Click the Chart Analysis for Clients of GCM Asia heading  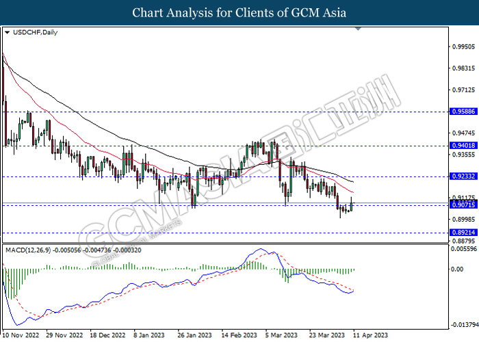(239, 13)
